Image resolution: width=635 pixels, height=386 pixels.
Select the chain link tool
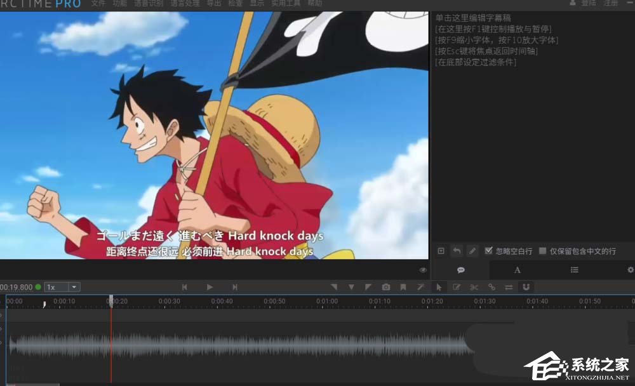491,287
